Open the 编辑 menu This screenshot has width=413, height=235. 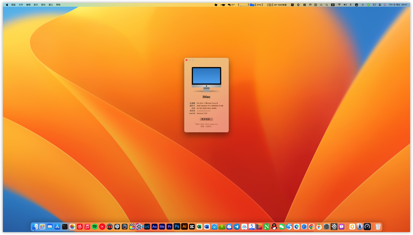(28, 5)
